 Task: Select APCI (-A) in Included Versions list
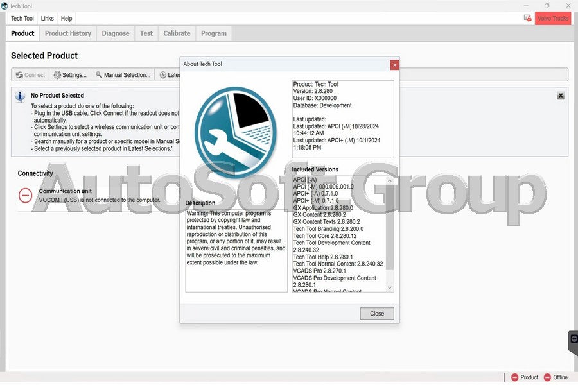pyautogui.click(x=305, y=180)
